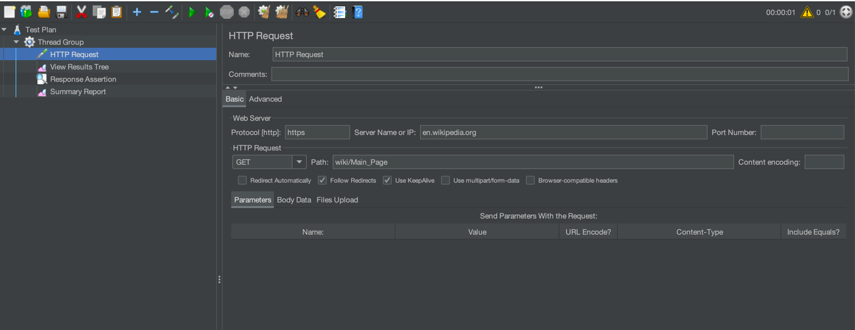
Task: Select View Results Tree in the tree
Action: (x=79, y=67)
